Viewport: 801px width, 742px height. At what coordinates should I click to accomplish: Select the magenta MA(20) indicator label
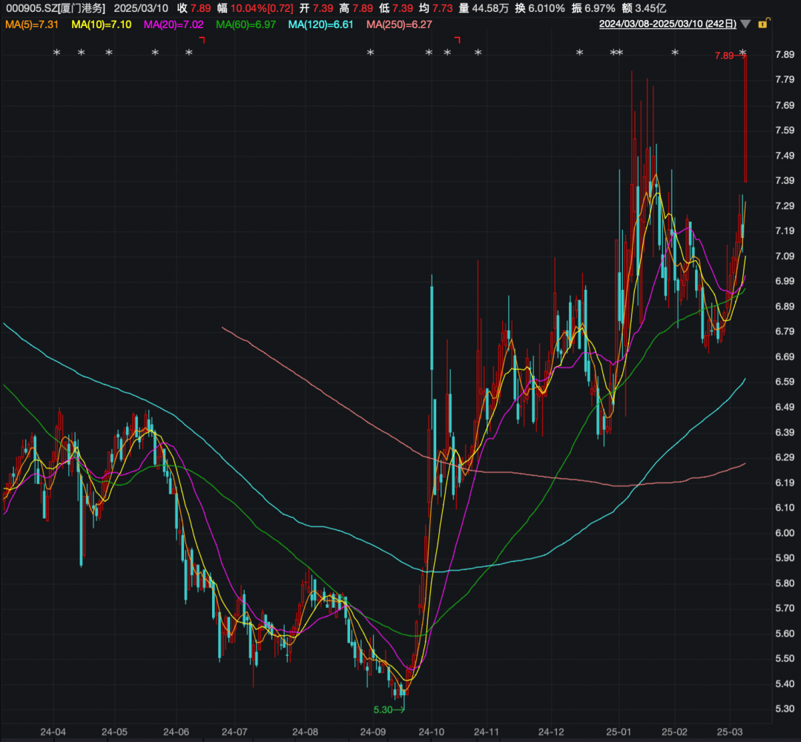tap(174, 24)
